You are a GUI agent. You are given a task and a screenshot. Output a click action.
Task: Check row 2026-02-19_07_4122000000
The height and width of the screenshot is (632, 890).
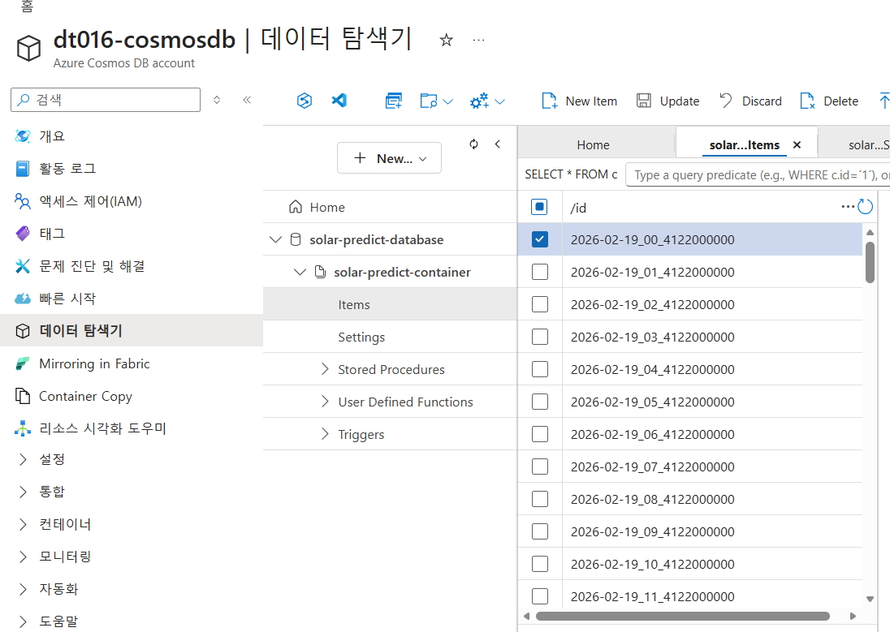click(x=540, y=466)
